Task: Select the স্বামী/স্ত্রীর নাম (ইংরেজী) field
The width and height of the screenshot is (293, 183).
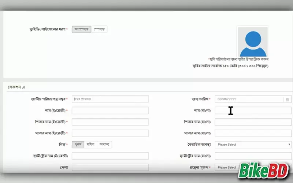Action: pos(110,156)
